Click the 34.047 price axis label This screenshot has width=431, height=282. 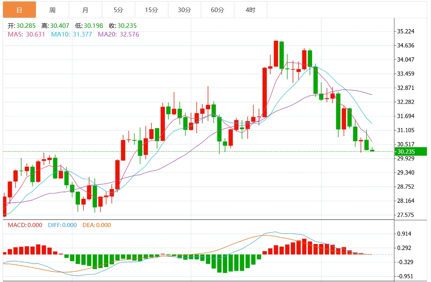click(406, 59)
